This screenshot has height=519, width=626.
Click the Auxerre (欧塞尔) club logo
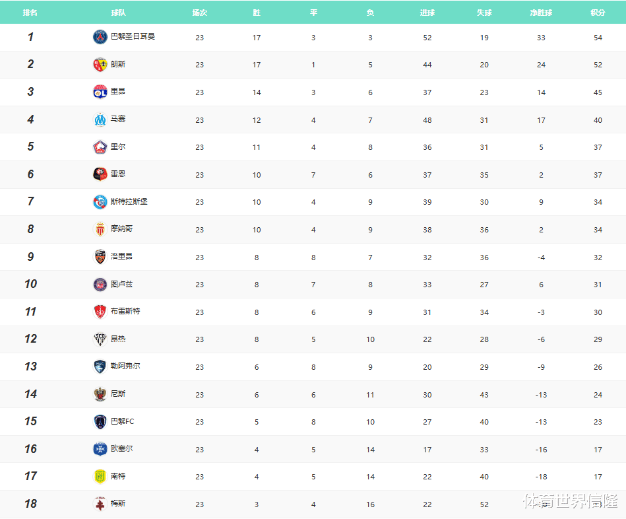pos(100,449)
